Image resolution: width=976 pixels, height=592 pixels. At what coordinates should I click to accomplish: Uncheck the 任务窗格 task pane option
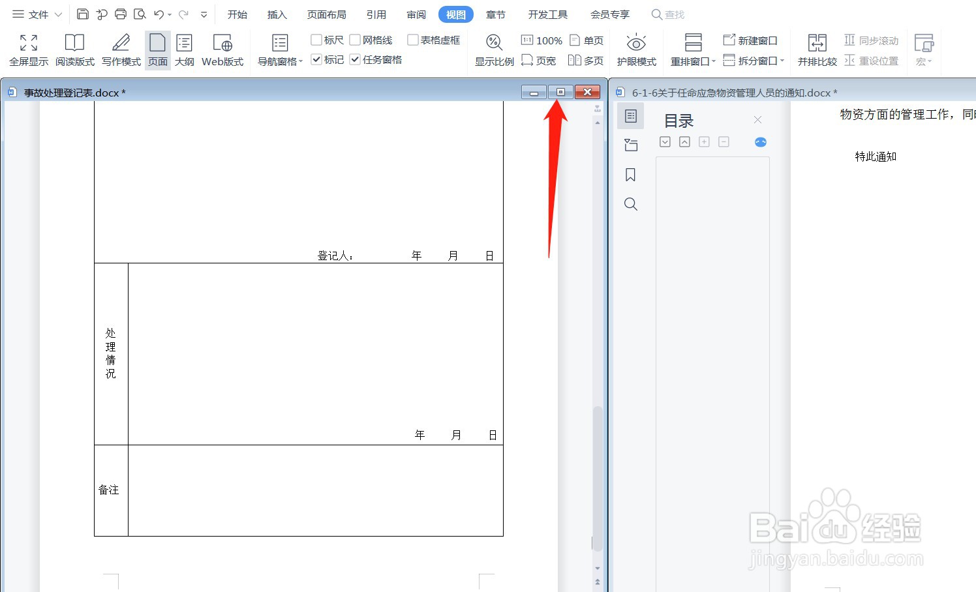coord(355,59)
